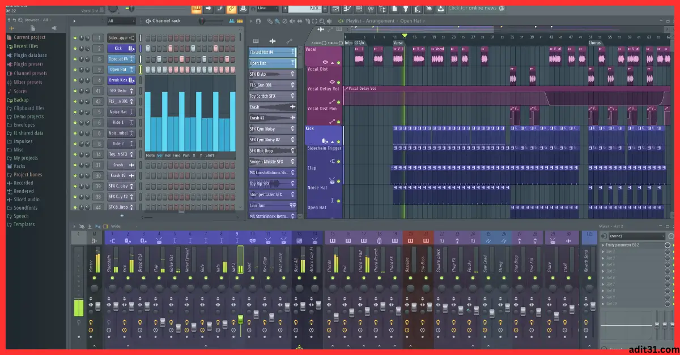This screenshot has height=355, width=680.
Task: Open the Current project item in the Browser
Action: click(x=27, y=37)
